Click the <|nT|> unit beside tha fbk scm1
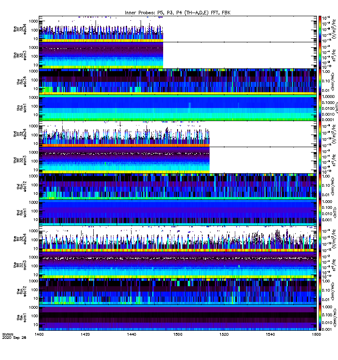 [336, 108]
